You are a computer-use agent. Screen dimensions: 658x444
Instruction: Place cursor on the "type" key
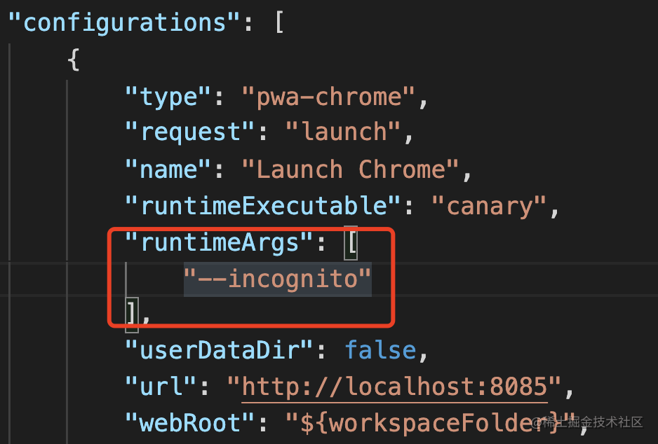[169, 97]
